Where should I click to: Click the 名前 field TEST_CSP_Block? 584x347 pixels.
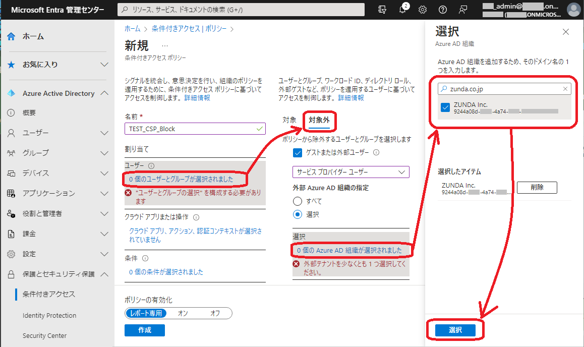point(195,129)
